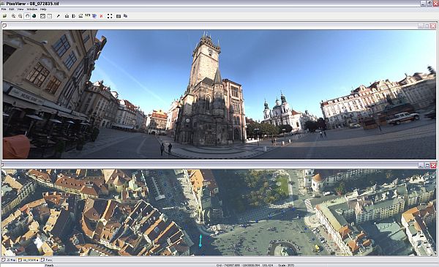Click the measurement base tool icon

click(x=67, y=16)
